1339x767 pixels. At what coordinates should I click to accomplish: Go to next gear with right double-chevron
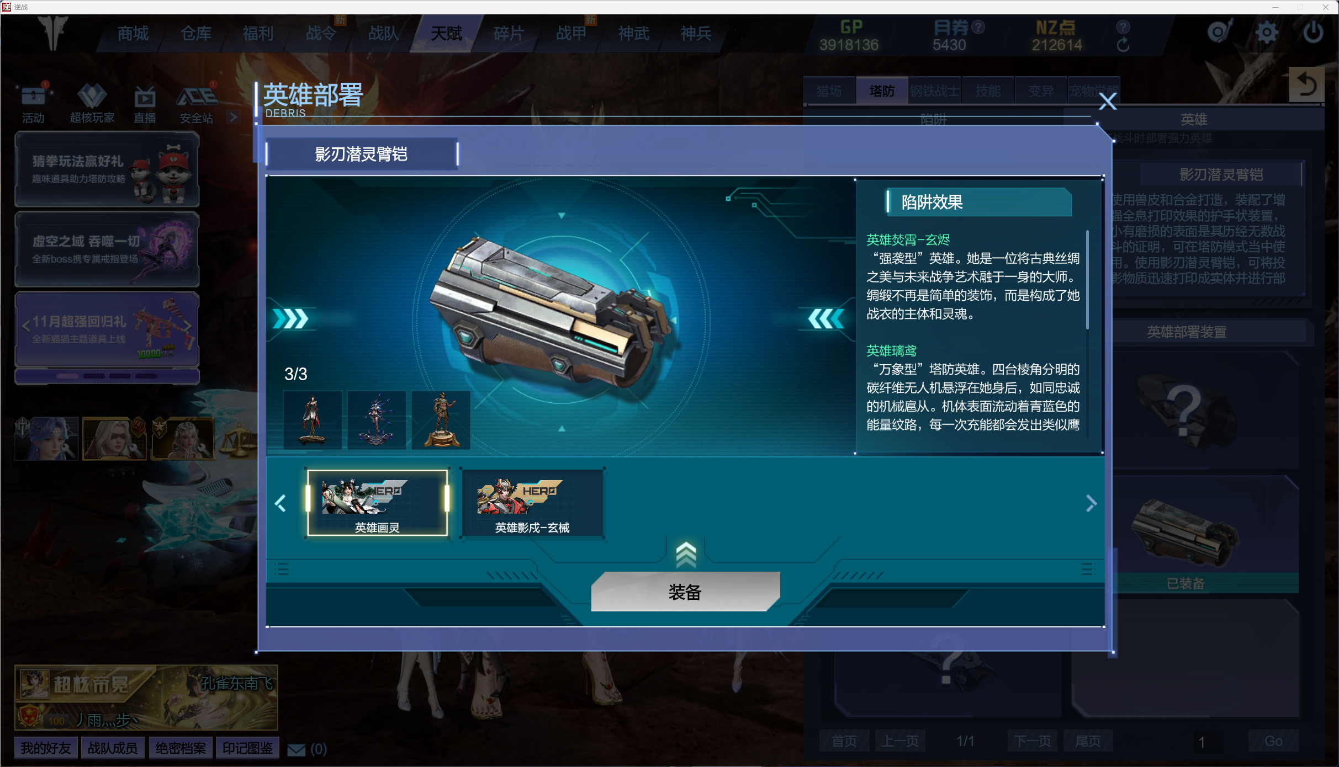(827, 318)
